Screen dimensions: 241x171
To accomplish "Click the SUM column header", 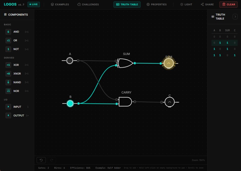I will pyautogui.click(x=227, y=30).
